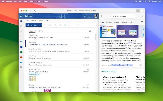
Task: Click the Sweep icon in toolbar
Action: coord(60,25)
